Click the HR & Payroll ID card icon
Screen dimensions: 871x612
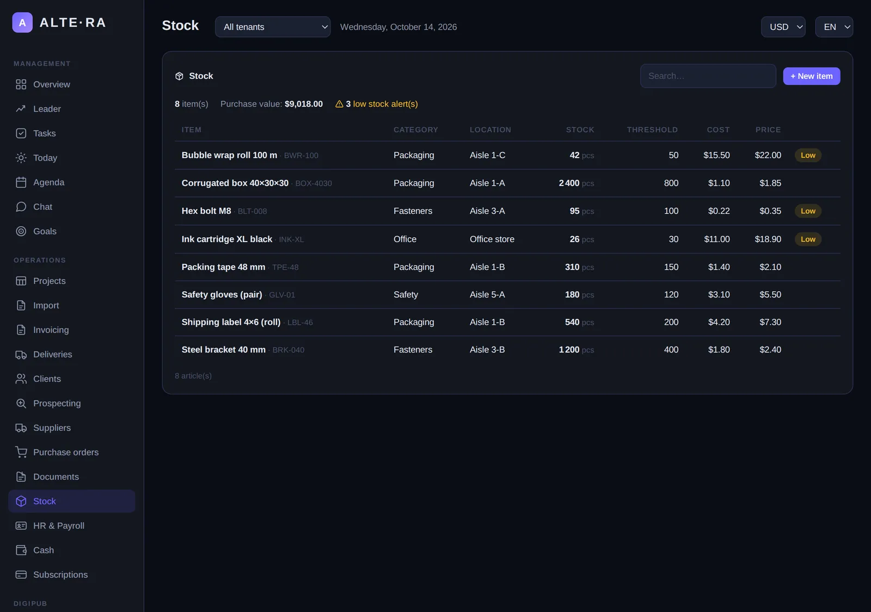coord(21,526)
